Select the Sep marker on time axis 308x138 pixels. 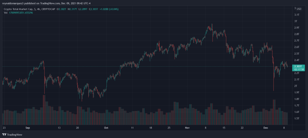27,128
